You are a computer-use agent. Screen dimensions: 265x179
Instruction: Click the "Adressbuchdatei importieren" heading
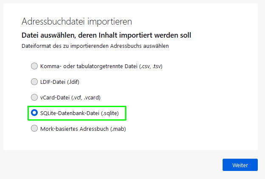point(77,21)
